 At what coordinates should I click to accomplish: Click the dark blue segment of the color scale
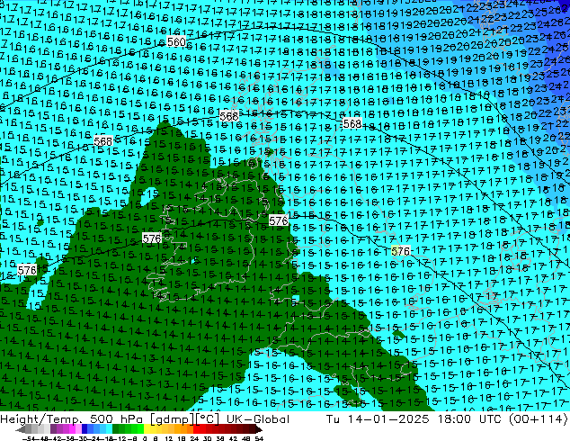tap(85, 429)
